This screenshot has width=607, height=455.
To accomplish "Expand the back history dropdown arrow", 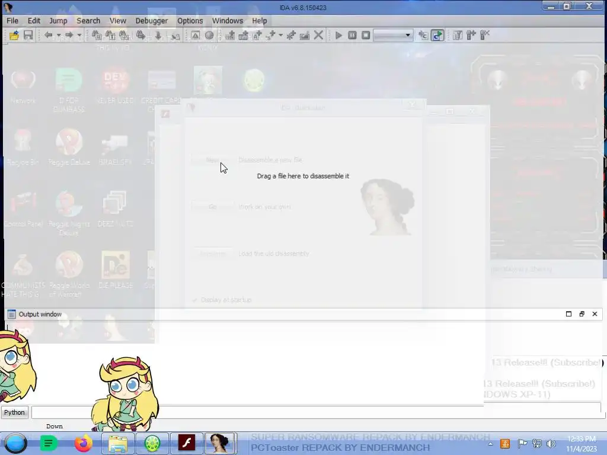I will 59,36.
